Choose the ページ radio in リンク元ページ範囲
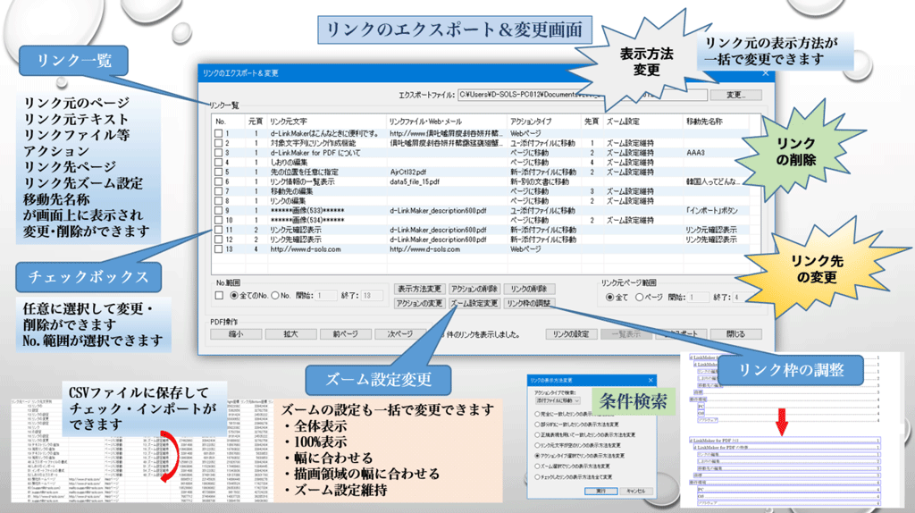915x513 pixels. pyautogui.click(x=641, y=297)
